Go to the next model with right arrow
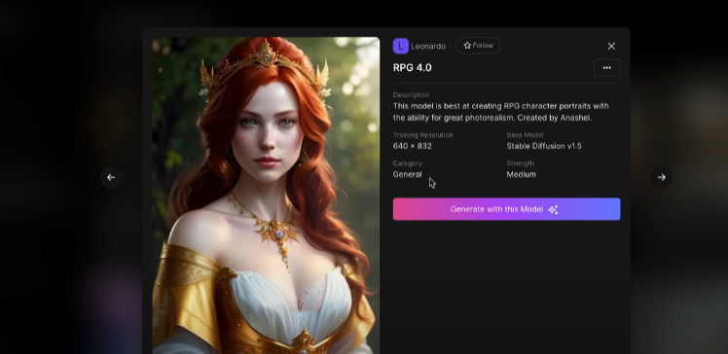Image resolution: width=728 pixels, height=354 pixels. [662, 177]
